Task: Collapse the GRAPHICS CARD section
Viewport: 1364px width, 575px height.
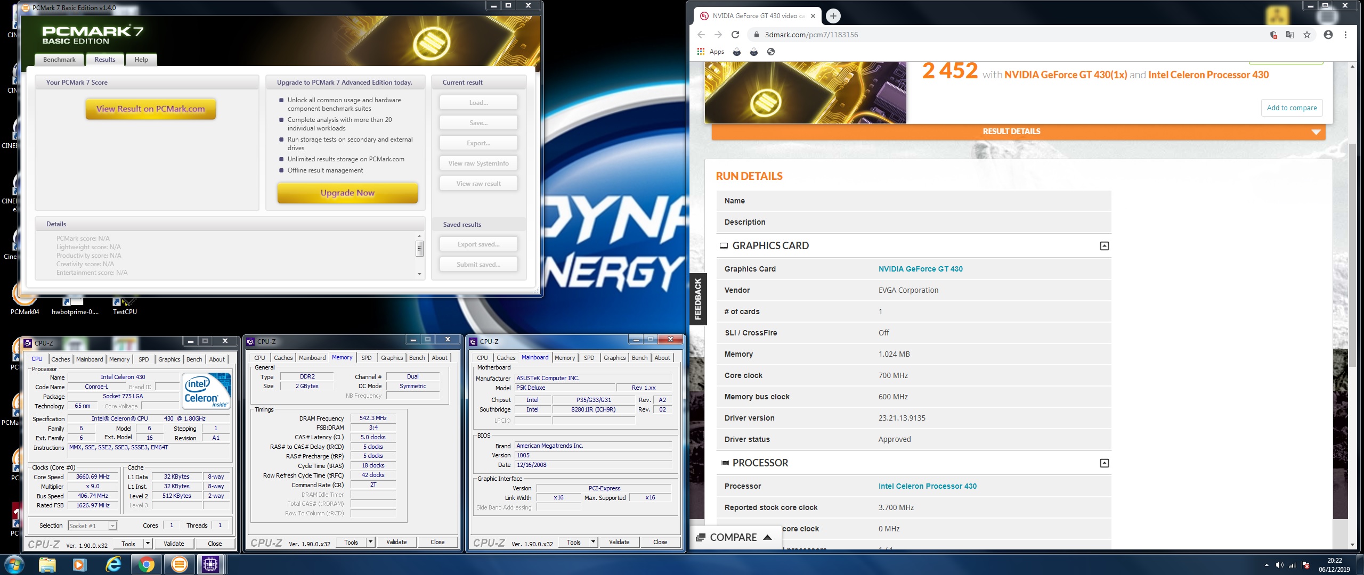Action: [x=1105, y=246]
